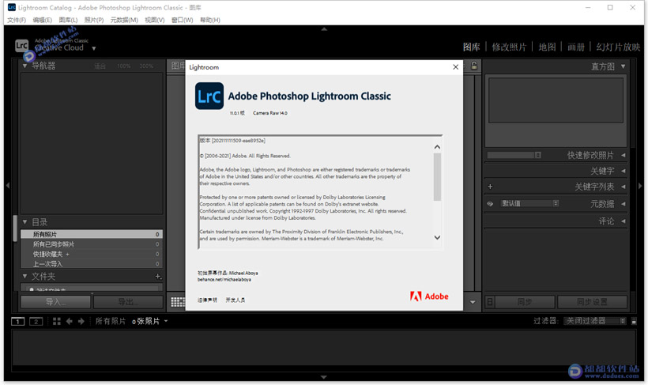Click the LrC logo in the about dialog
648x385 pixels.
coord(209,96)
